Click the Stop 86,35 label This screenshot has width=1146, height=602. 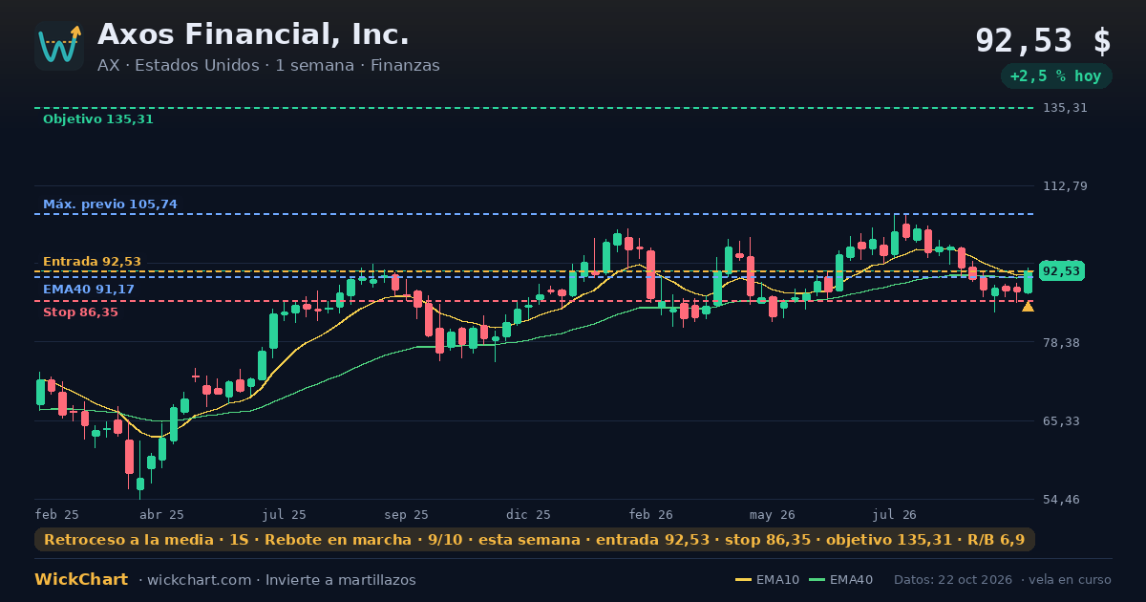click(x=80, y=312)
